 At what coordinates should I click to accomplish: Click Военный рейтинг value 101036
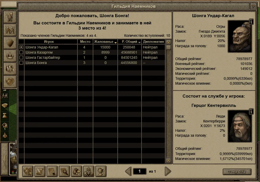tap(246, 64)
